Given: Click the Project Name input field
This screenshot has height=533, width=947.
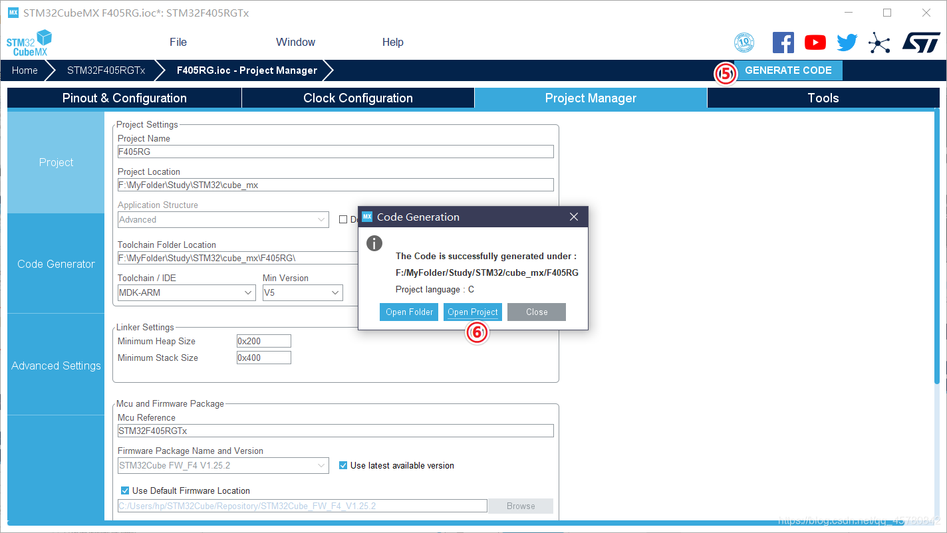Looking at the screenshot, I should [x=335, y=152].
